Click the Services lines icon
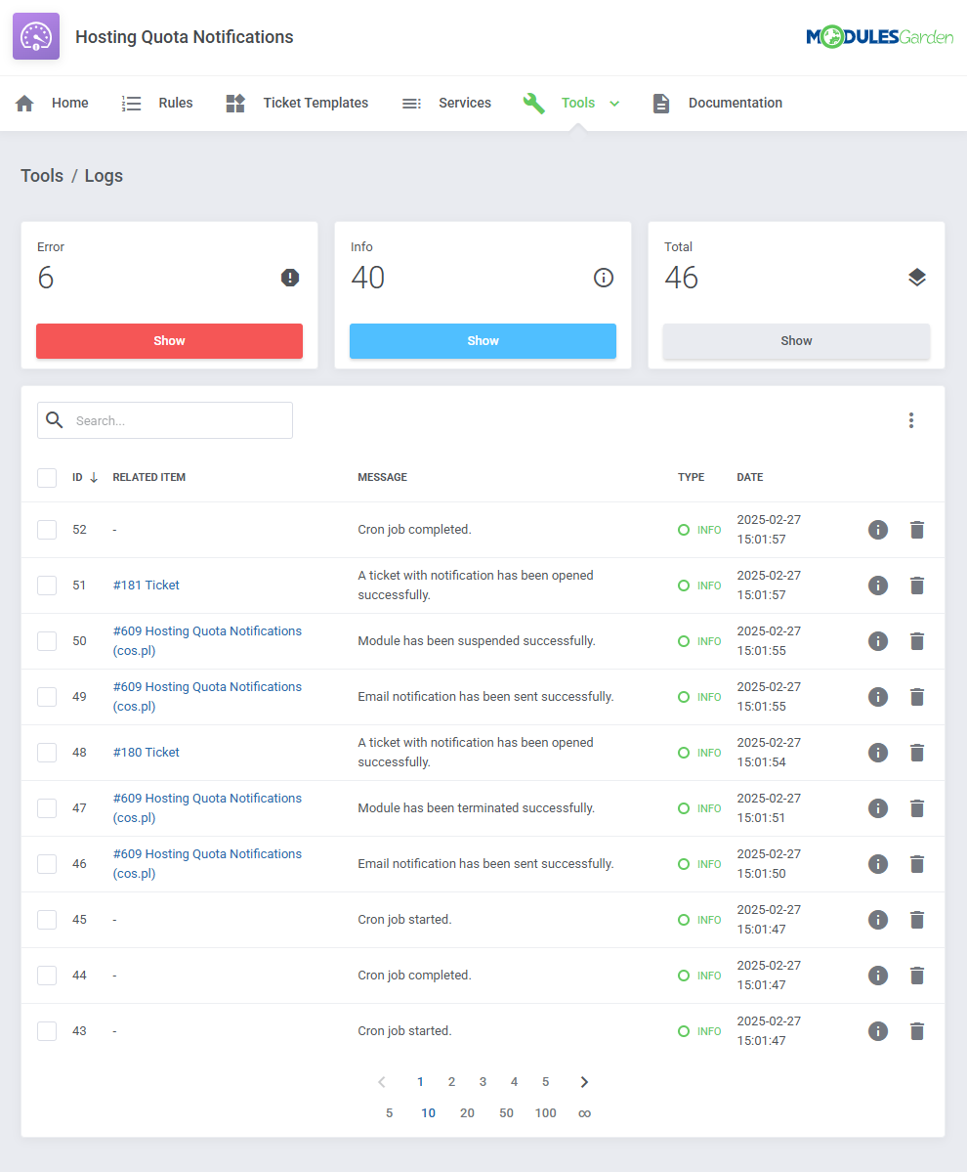967x1172 pixels. [411, 104]
